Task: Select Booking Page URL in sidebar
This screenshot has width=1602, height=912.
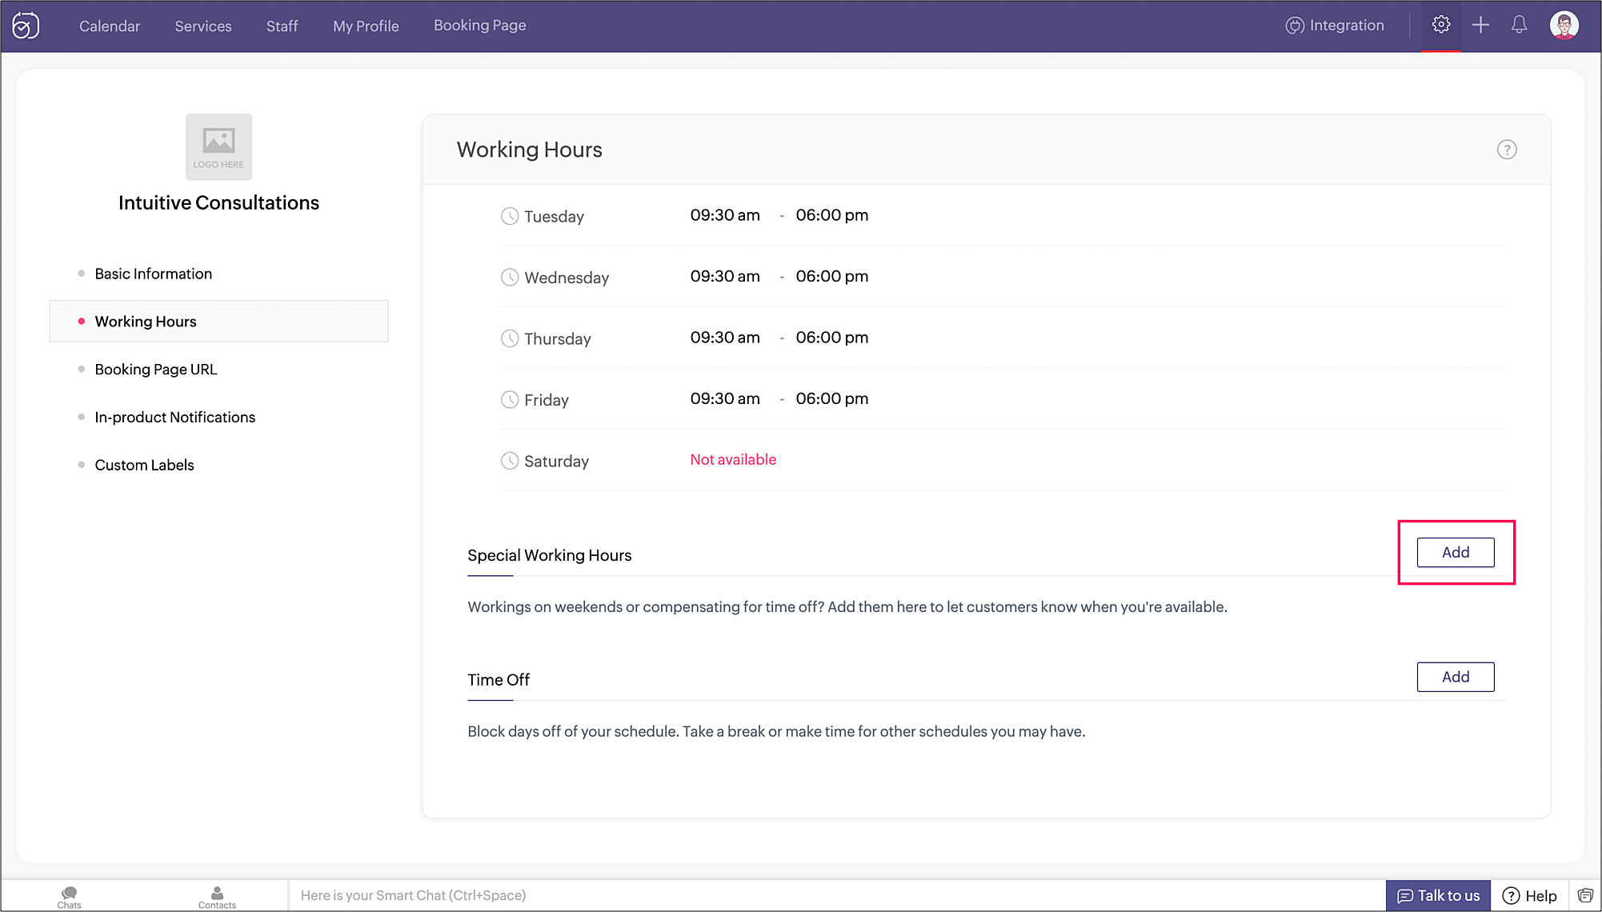Action: click(156, 370)
